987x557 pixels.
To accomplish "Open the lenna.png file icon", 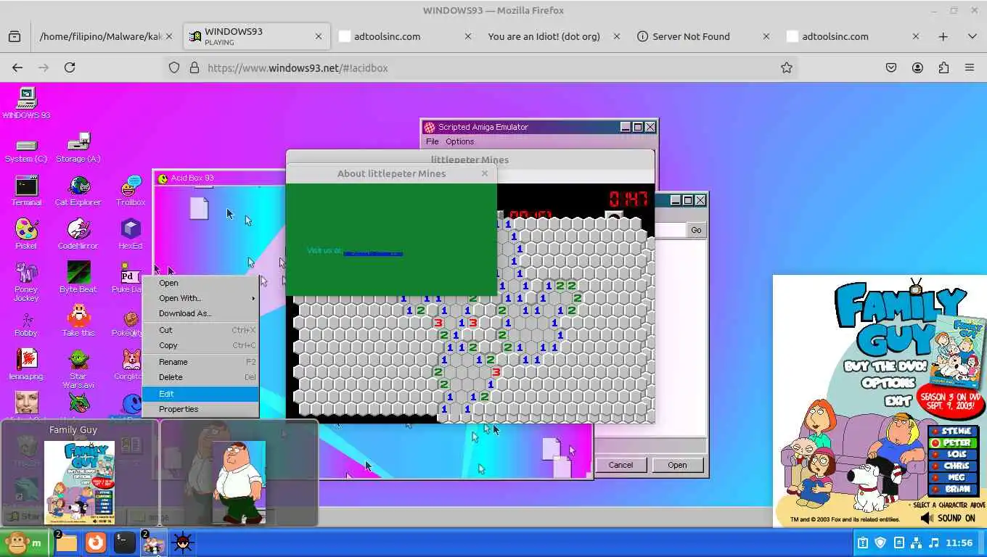I will pos(26,365).
